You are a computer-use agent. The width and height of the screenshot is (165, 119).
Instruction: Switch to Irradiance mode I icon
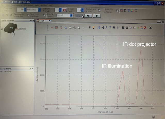pos(118,28)
